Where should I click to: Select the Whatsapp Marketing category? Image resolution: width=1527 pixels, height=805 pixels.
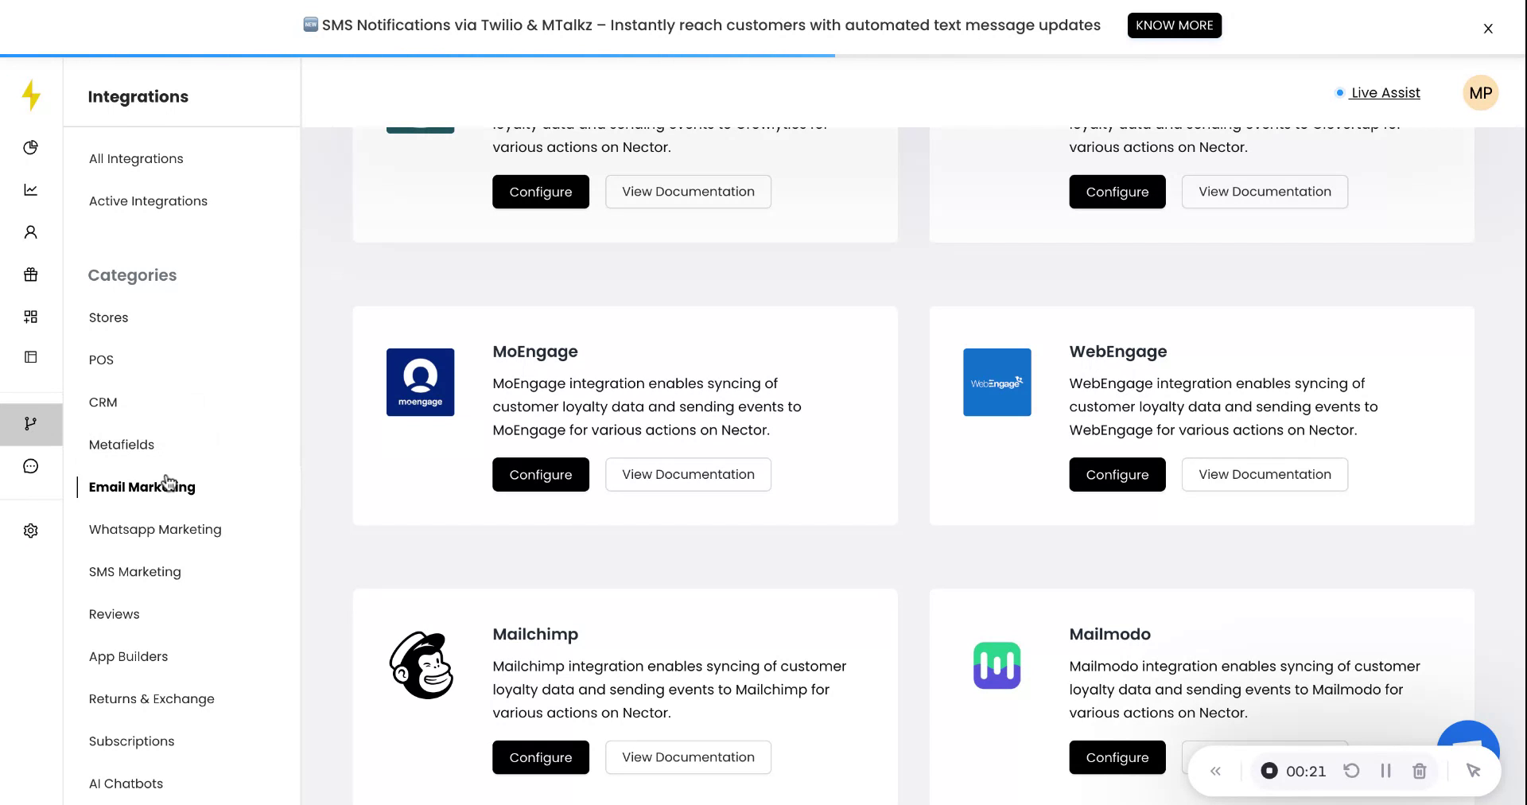click(155, 529)
